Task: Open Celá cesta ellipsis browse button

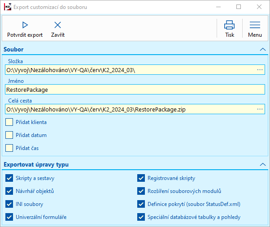Action: pos(260,109)
